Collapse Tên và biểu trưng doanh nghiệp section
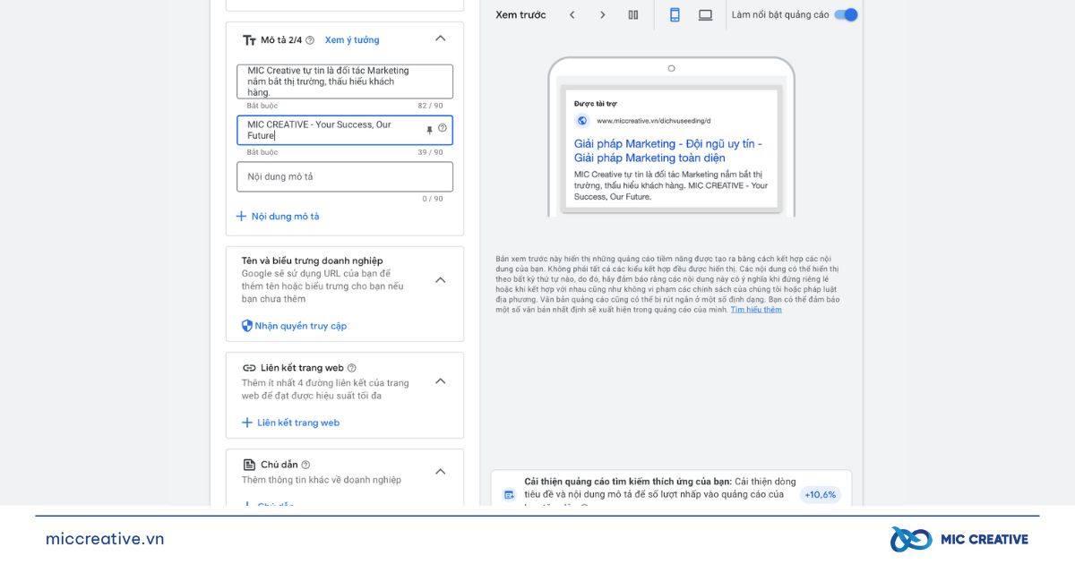The height and width of the screenshot is (564, 1075). 440,279
